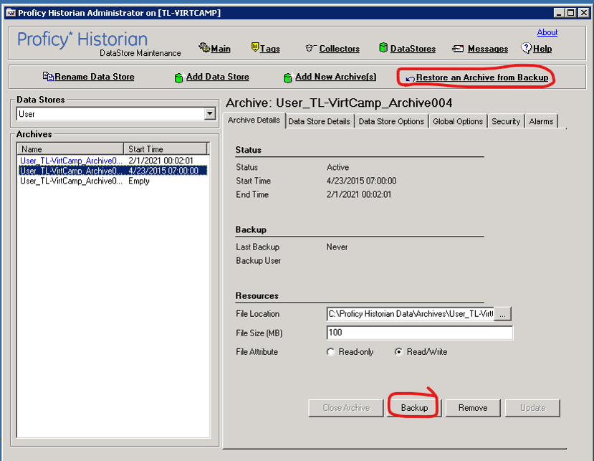Open the Collectors page link
Screen dimensions: 594x461
pyautogui.click(x=340, y=49)
